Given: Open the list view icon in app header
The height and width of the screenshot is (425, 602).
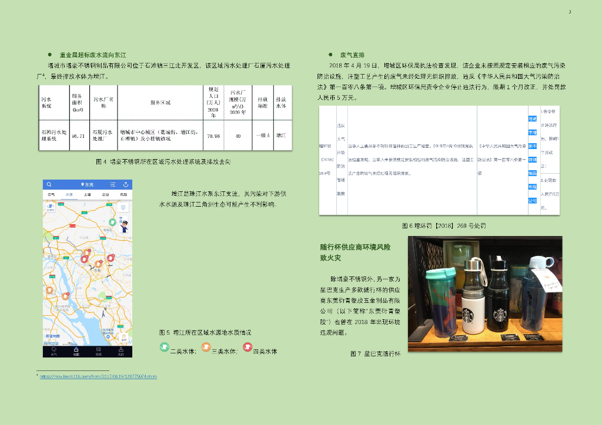Looking at the screenshot, I should tap(113, 185).
